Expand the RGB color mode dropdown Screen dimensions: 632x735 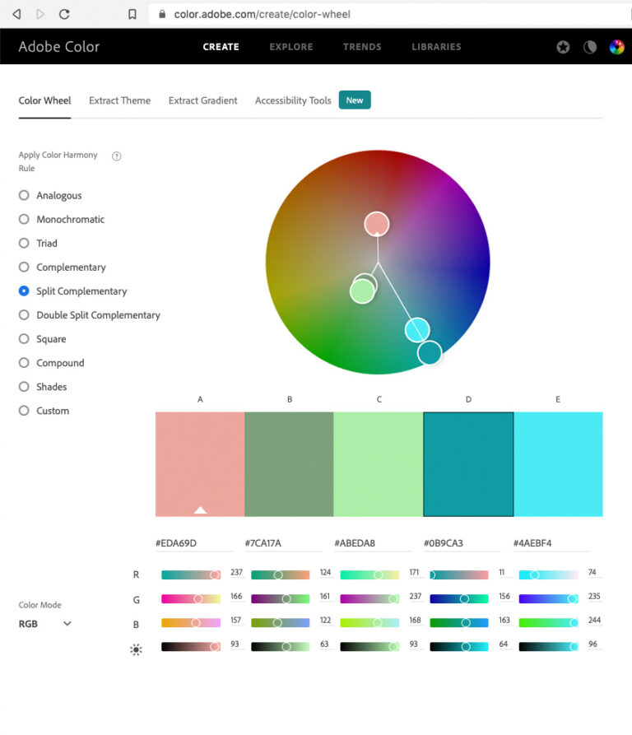coord(45,624)
